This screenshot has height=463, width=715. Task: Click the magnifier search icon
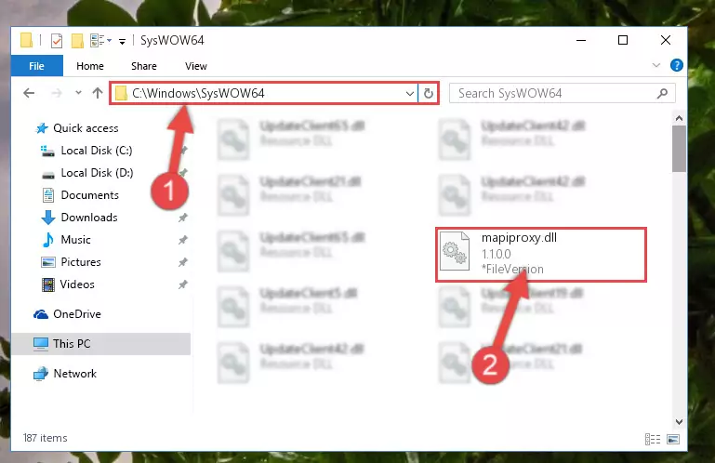[662, 94]
